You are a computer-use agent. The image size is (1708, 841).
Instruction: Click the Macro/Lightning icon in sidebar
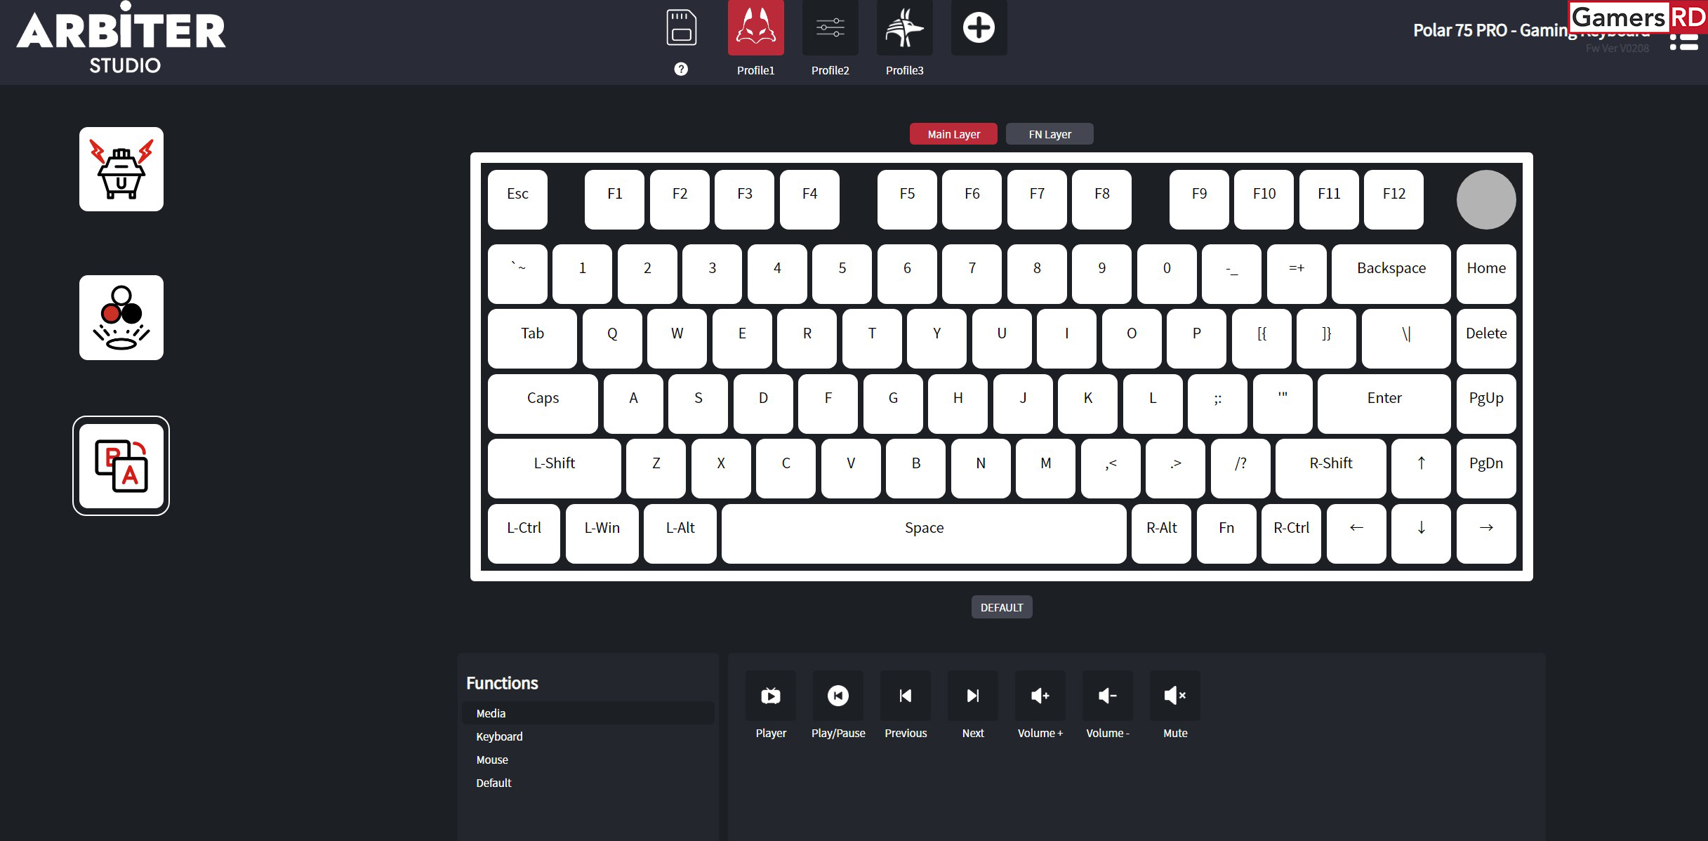[123, 168]
